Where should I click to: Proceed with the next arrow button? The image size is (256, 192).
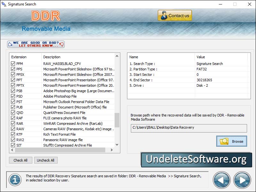(x=242, y=180)
